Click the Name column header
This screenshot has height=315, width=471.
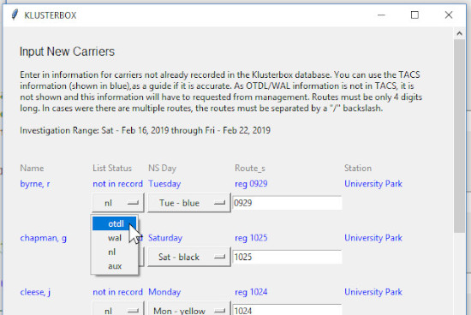(x=32, y=168)
